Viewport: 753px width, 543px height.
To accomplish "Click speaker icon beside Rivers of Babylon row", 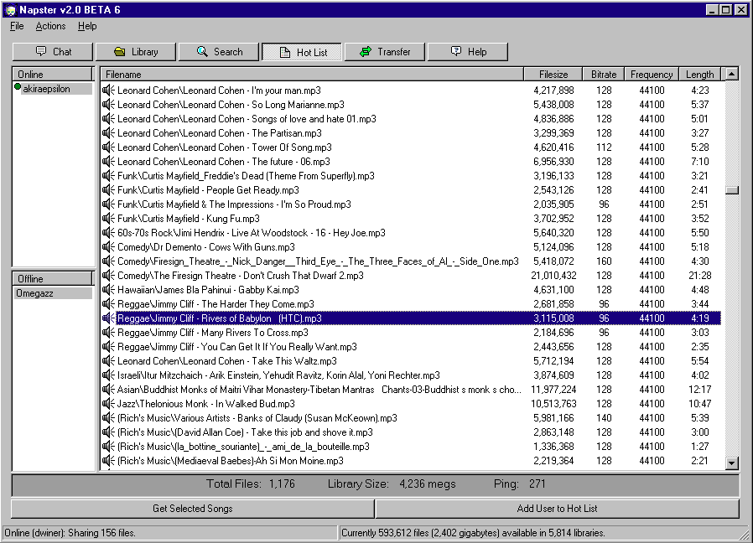I will [x=108, y=318].
